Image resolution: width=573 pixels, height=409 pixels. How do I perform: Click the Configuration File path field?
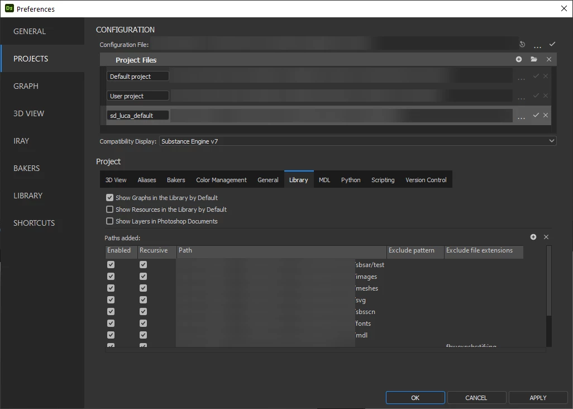(334, 44)
